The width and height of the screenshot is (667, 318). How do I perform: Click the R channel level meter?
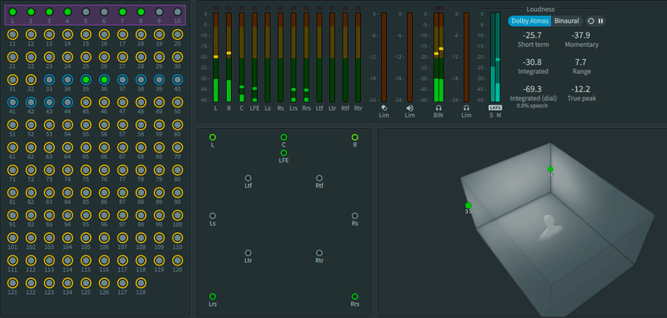[228, 57]
